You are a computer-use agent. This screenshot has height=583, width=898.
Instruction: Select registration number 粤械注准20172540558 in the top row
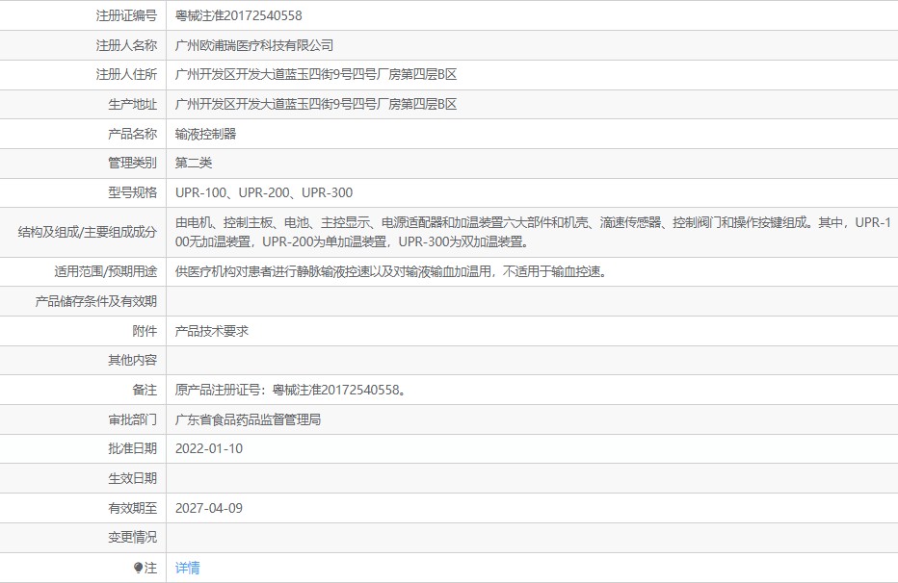click(238, 15)
